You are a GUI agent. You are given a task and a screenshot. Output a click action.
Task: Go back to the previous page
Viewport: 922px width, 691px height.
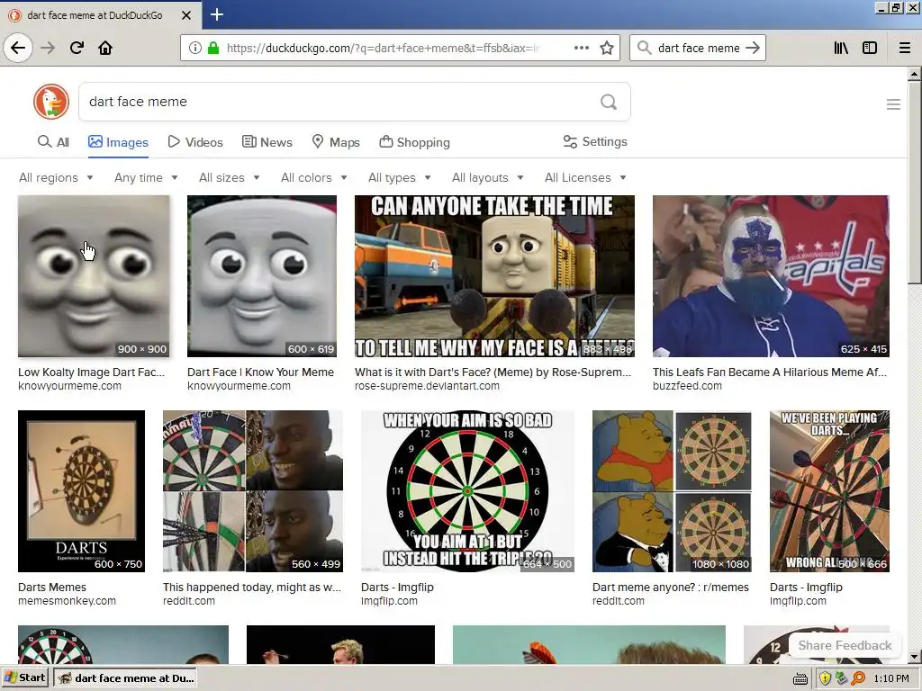18,48
